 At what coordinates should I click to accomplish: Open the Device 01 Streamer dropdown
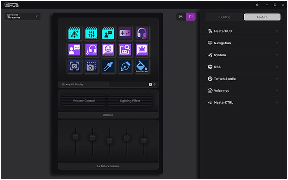(23, 16)
